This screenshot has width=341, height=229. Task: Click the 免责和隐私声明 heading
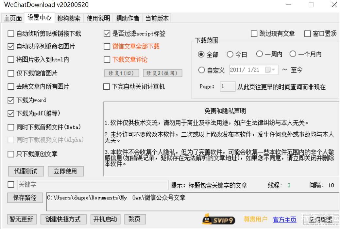(225, 111)
